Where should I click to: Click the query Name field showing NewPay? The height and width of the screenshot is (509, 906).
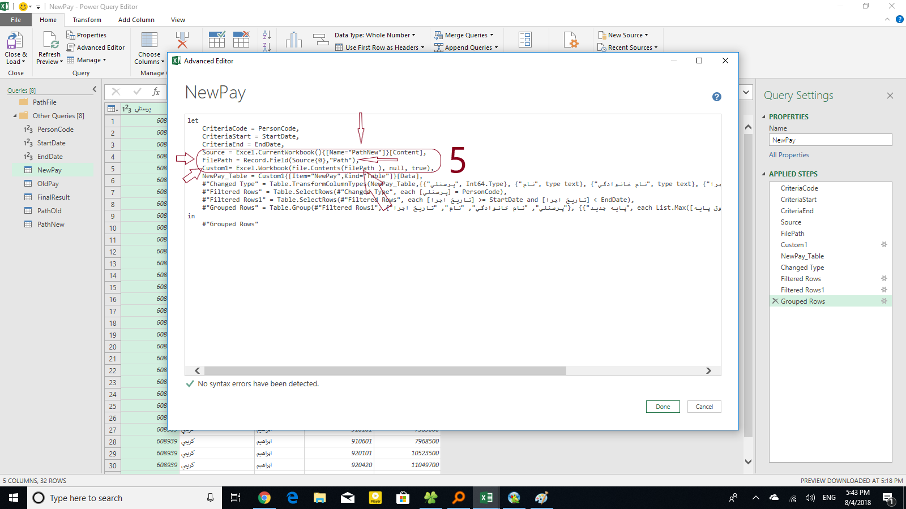(x=830, y=140)
